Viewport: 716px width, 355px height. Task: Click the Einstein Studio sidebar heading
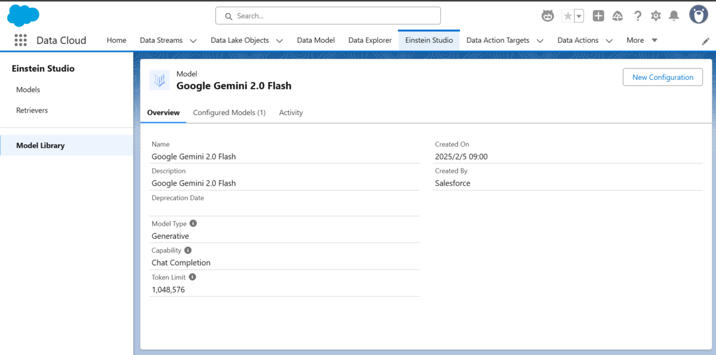[x=43, y=68]
